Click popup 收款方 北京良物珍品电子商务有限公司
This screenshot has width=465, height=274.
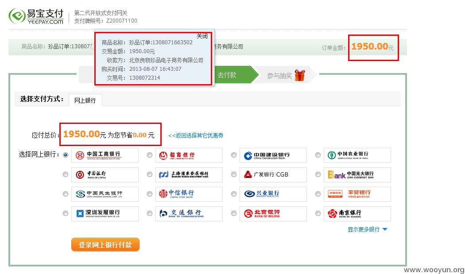(155, 60)
